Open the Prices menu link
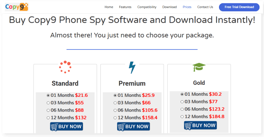 click(187, 7)
